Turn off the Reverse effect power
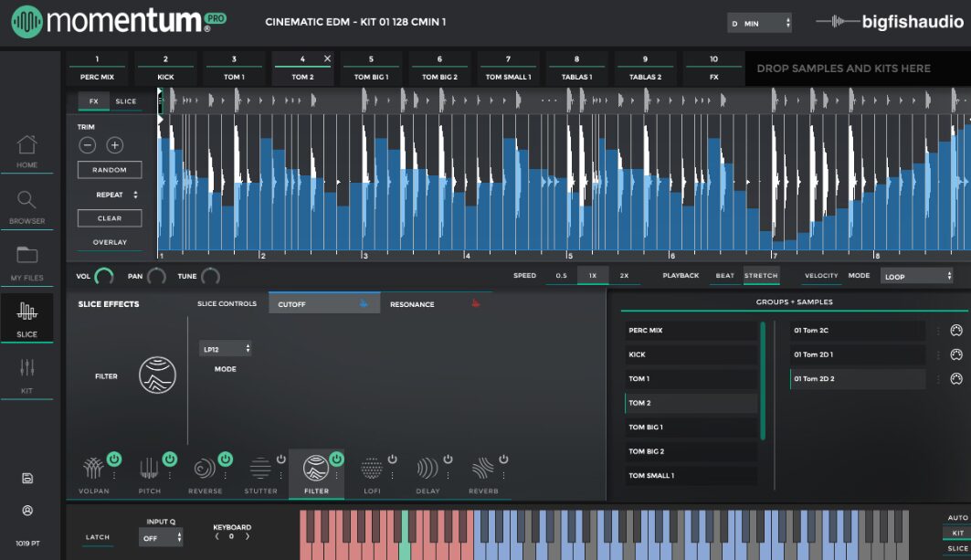 pos(225,459)
